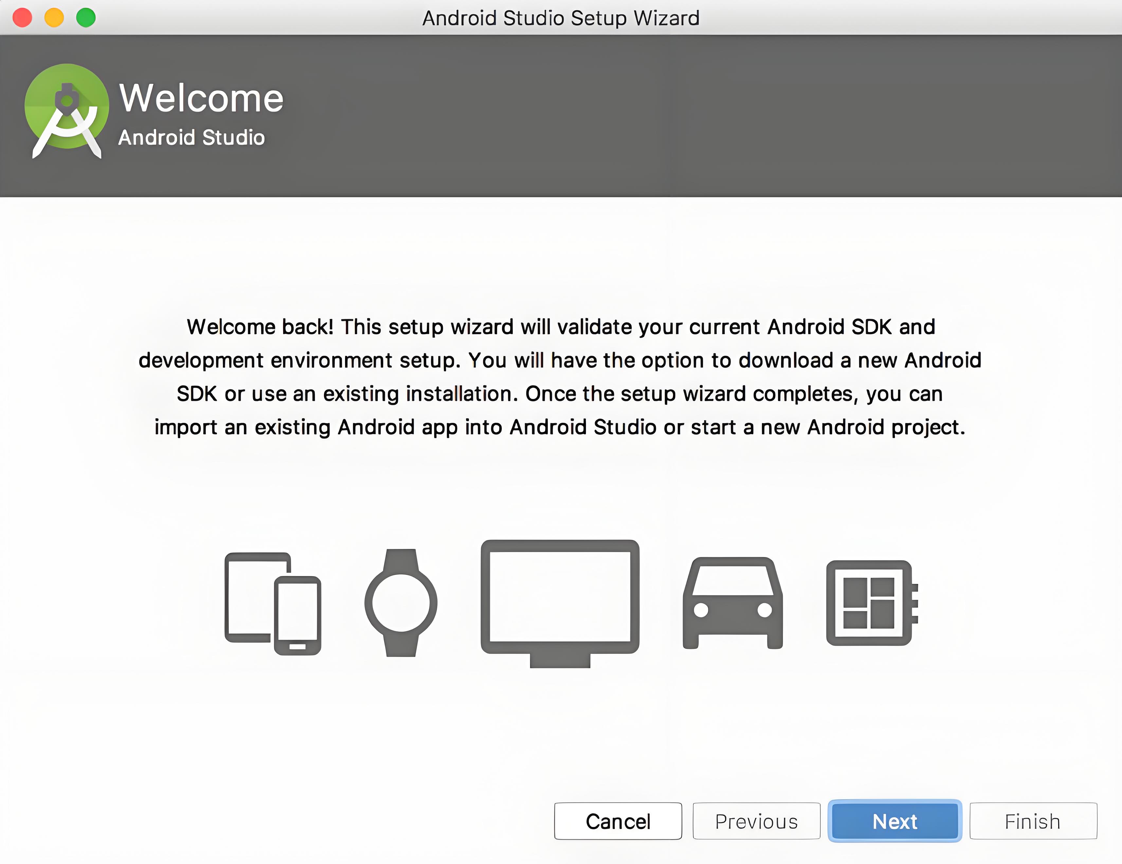Click the Android Things chip board icon
This screenshot has height=864, width=1122.
[872, 603]
